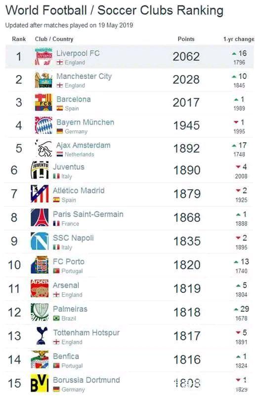The width and height of the screenshot is (255, 396).
Task: Select the Netherlands country link under Ajax
Action: point(80,155)
